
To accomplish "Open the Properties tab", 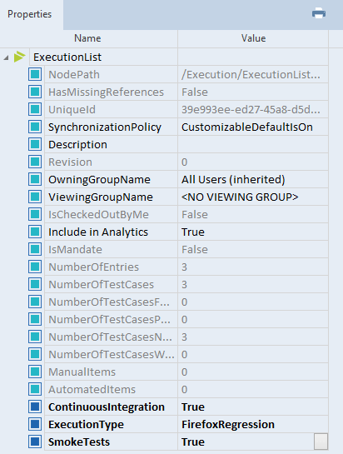I will pyautogui.click(x=29, y=14).
